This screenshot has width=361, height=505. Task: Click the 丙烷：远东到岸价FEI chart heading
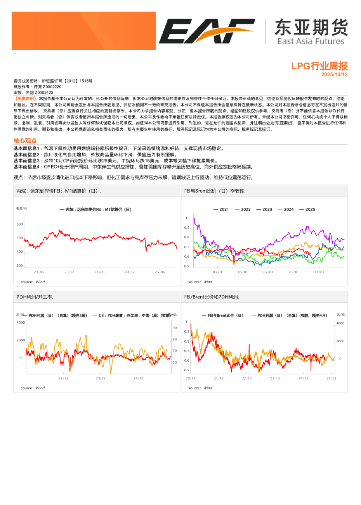[x=59, y=191]
